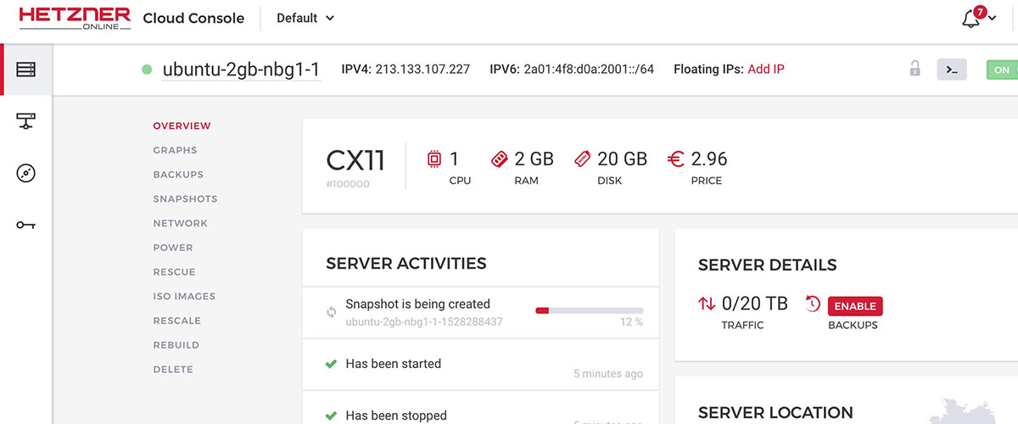
Task: Click the server lock protection icon
Action: pyautogui.click(x=915, y=69)
